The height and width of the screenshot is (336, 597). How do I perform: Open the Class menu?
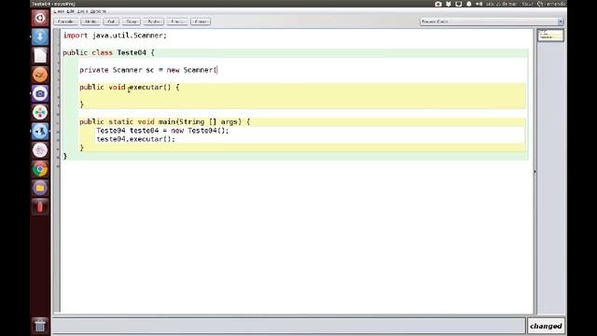coord(59,11)
